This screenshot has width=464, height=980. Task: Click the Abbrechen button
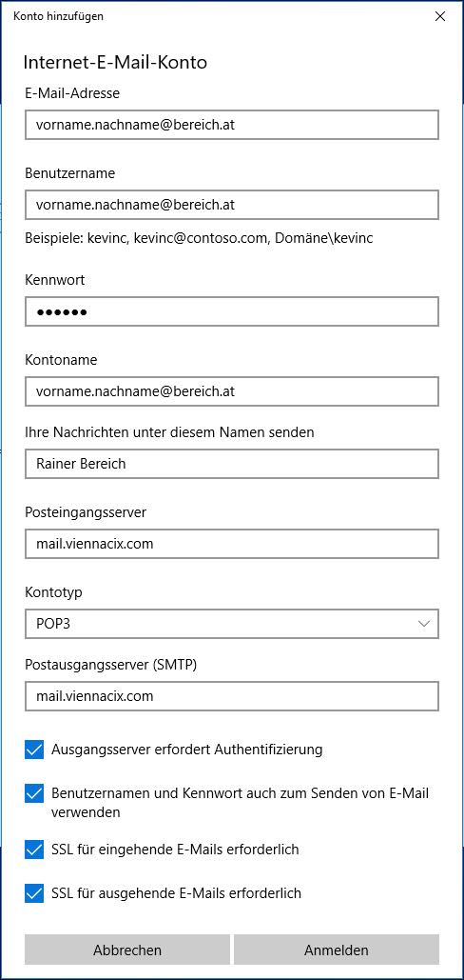coord(127,950)
